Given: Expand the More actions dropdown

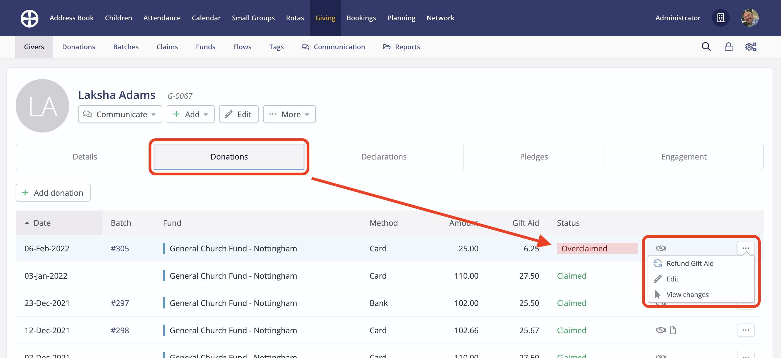Looking at the screenshot, I should pos(289,114).
